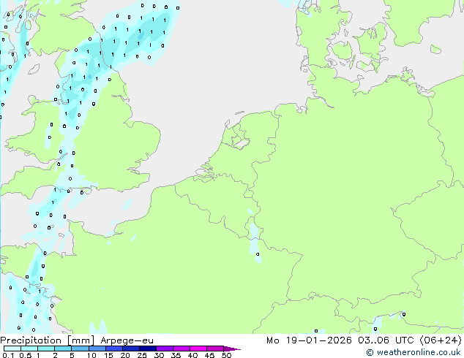464x358 pixels.
Task: Click the forecast offset '(06+24)'
Action: pos(441,340)
